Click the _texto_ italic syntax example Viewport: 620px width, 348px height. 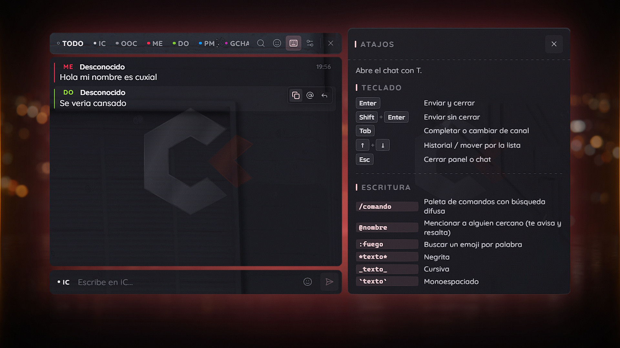(x=387, y=269)
